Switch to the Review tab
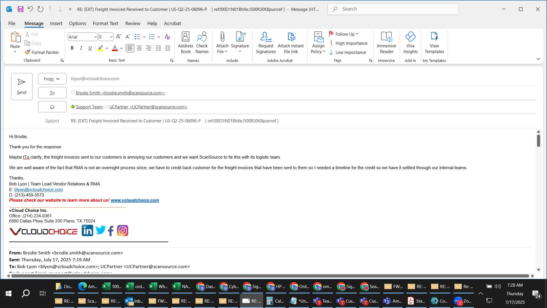 click(133, 23)
